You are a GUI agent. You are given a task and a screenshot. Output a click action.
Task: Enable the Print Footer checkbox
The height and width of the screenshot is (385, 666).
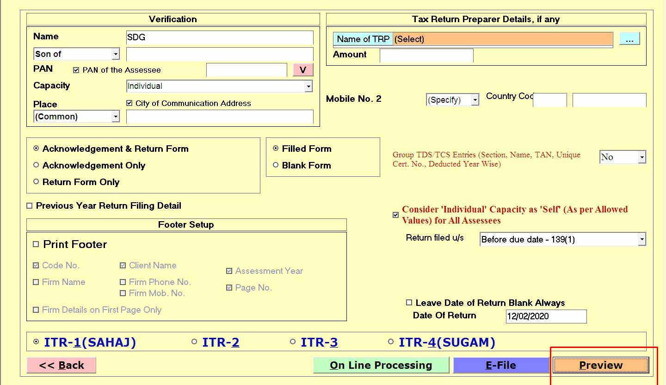[x=36, y=244]
